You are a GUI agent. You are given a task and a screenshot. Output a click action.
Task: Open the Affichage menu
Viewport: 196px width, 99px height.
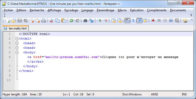coord(54,10)
